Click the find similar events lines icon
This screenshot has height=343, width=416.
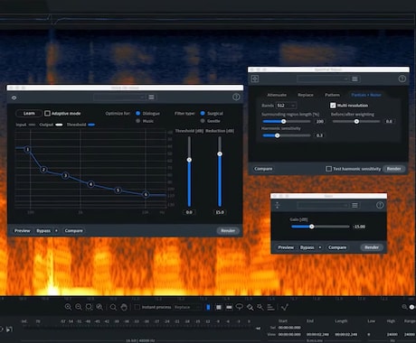(270, 307)
